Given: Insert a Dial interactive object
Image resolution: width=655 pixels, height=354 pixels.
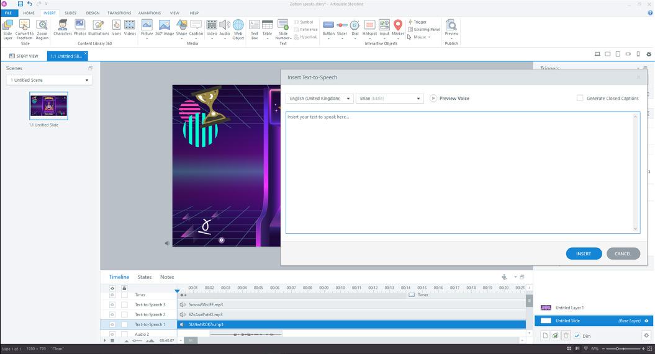Looking at the screenshot, I should click(x=355, y=29).
